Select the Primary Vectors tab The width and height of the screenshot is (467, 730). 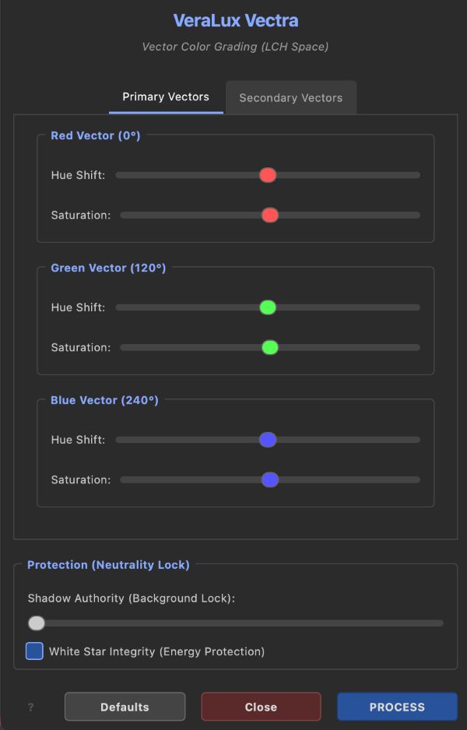point(166,97)
